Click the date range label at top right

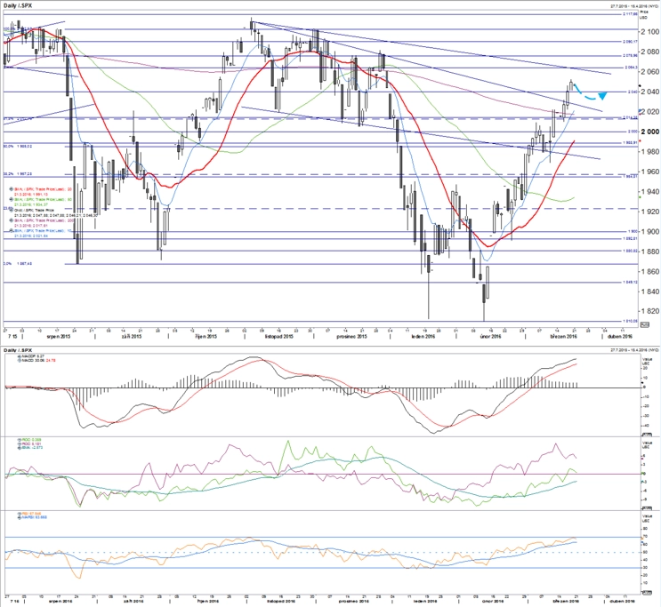coord(635,6)
